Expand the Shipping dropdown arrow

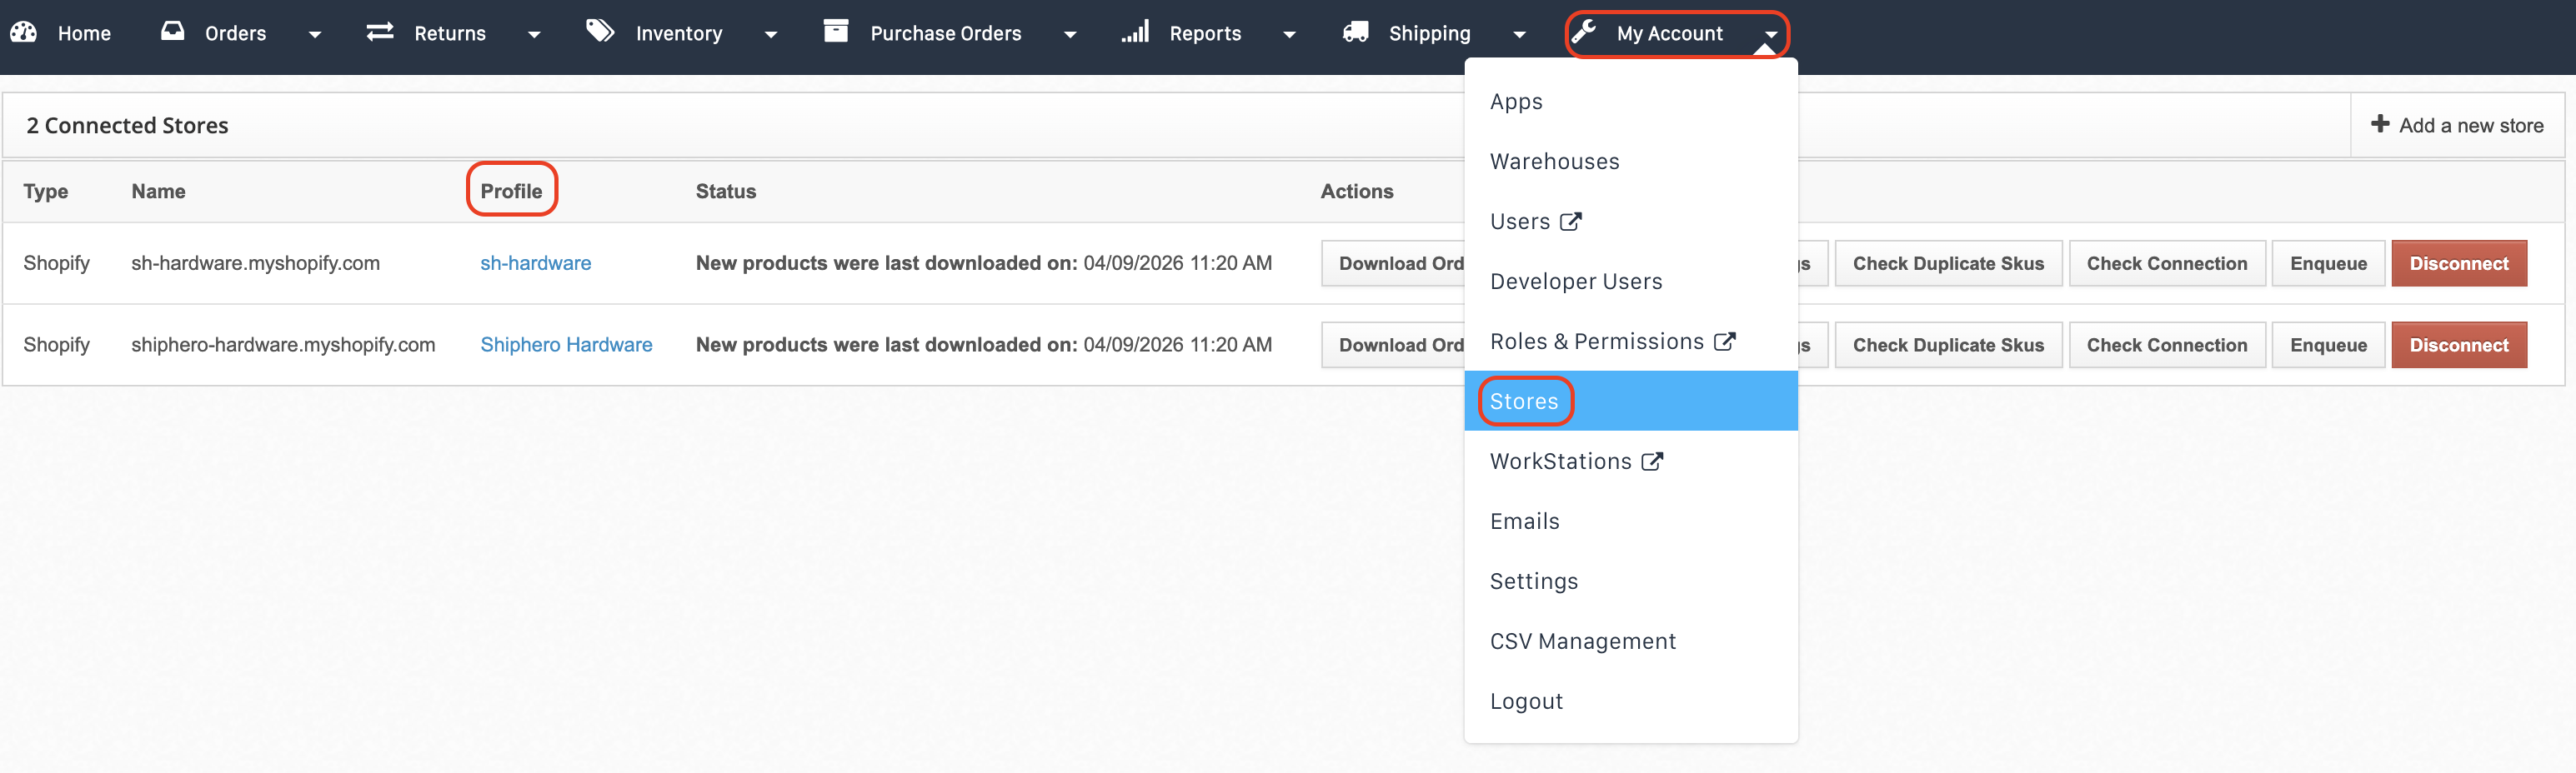point(1520,35)
